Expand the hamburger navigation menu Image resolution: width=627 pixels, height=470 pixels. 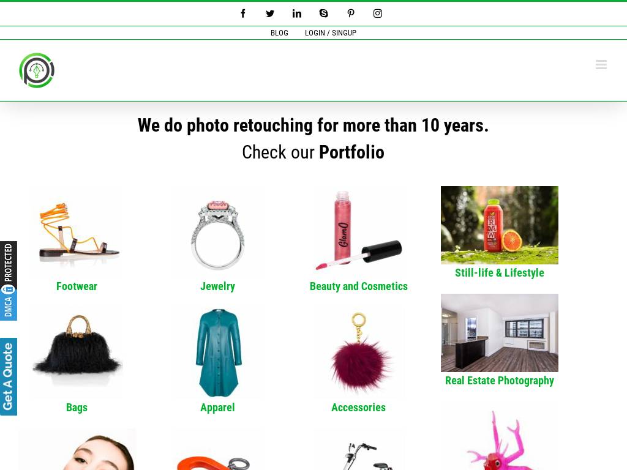point(601,64)
